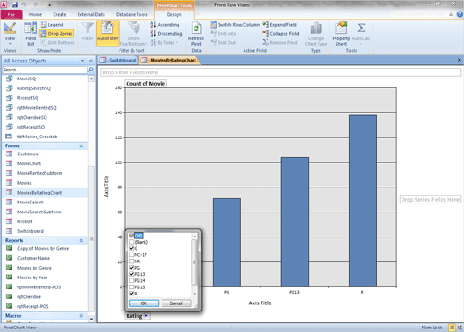The image size is (464, 332).
Task: Open the rptOverdue report
Action: (29, 297)
